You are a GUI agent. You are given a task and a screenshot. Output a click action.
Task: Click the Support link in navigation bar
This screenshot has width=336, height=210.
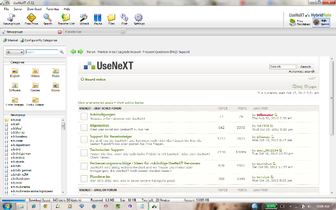pos(184,52)
